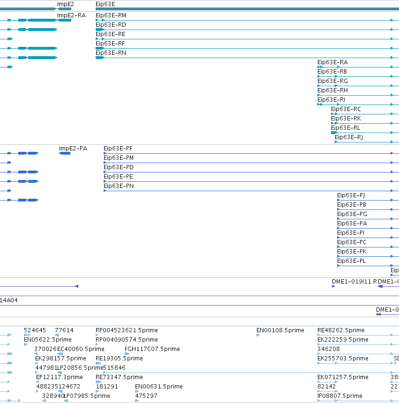Open the RP004523621.5prime EST
This screenshot has width=399, height=403.
pos(127,330)
